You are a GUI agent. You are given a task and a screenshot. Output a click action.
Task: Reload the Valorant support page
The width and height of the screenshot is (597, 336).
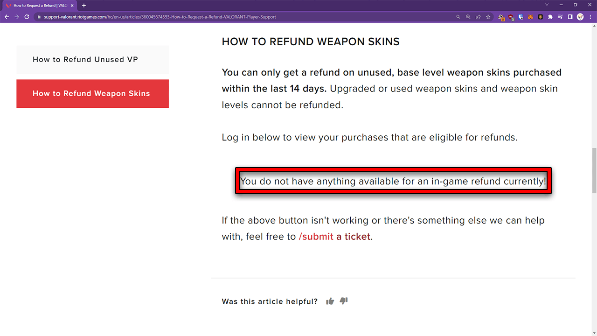pyautogui.click(x=27, y=17)
